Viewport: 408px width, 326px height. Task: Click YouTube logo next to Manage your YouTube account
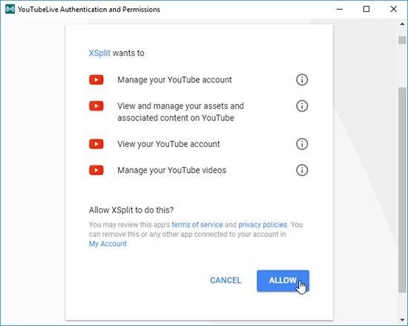click(x=96, y=79)
